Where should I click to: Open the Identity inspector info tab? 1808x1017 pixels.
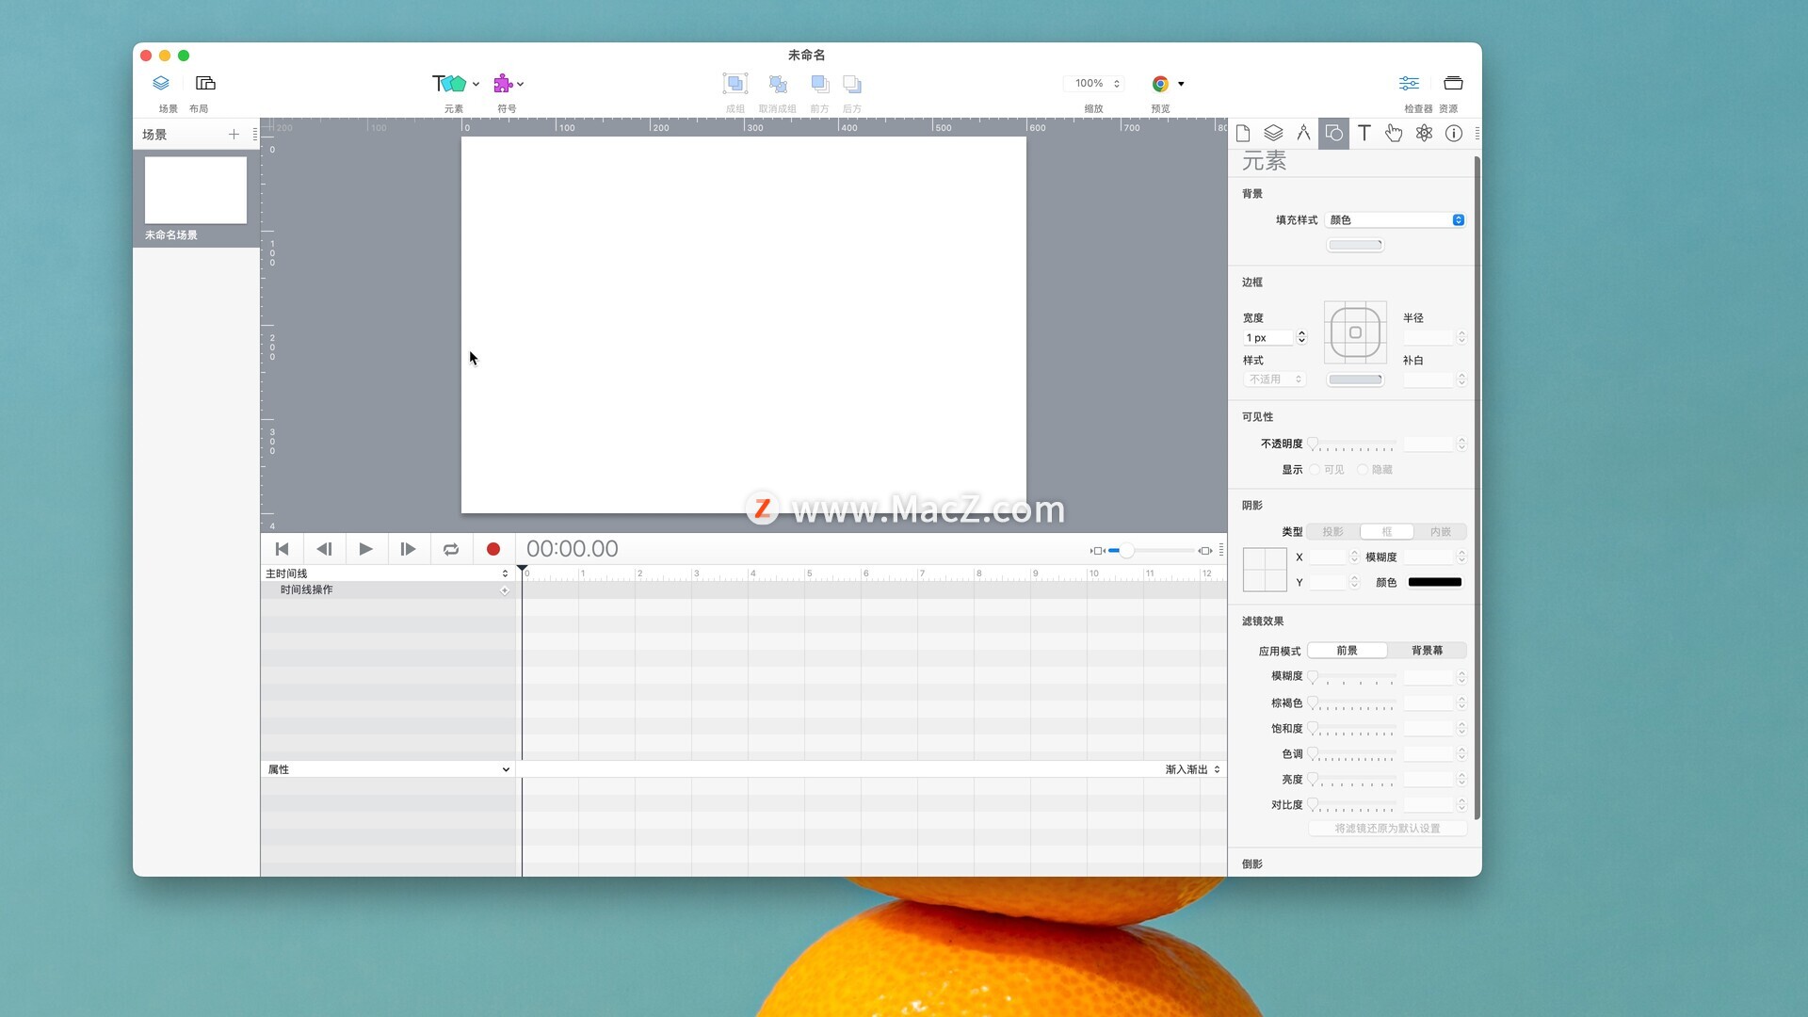1454,134
